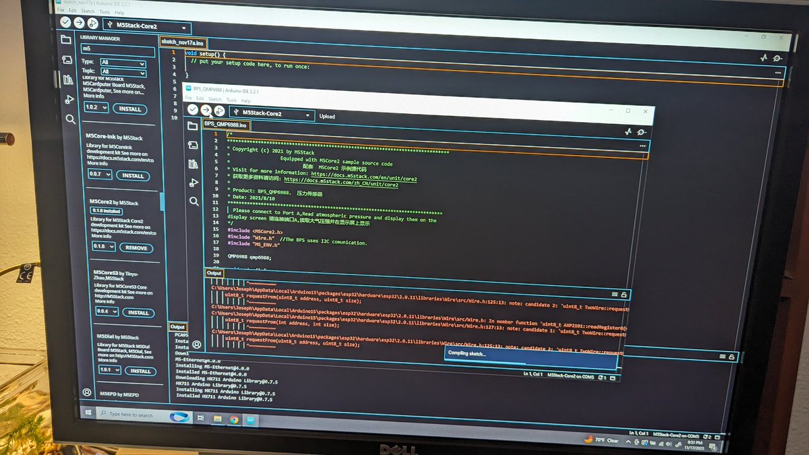
Task: Start Debug button in BPS_QMP6988 window
Action: (x=220, y=111)
